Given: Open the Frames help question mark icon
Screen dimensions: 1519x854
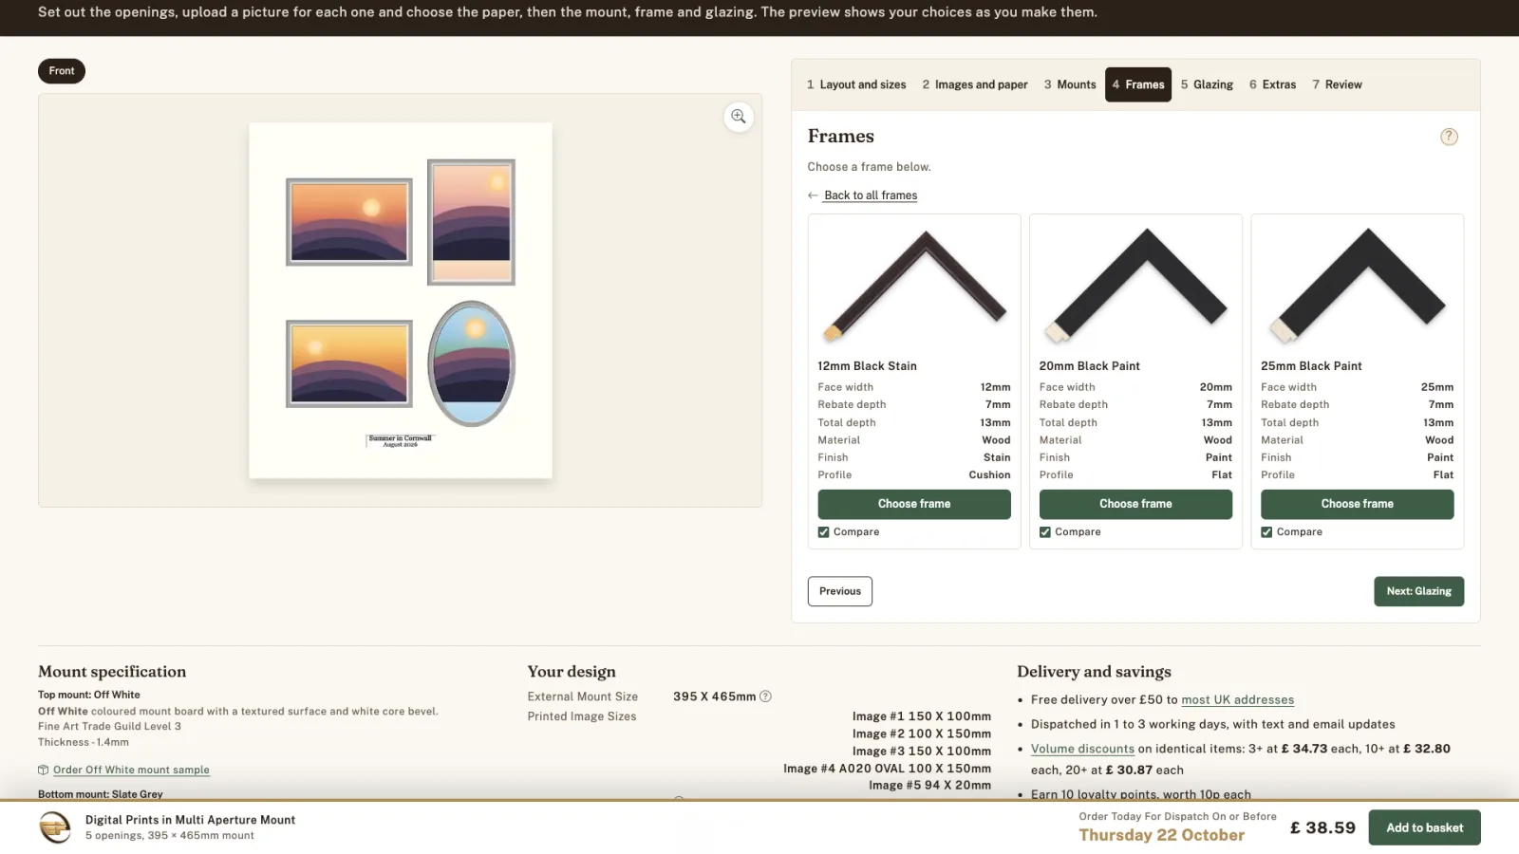Looking at the screenshot, I should [1449, 137].
